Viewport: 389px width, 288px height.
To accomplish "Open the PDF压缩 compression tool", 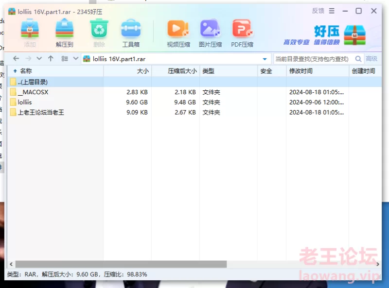I will 242,29.
